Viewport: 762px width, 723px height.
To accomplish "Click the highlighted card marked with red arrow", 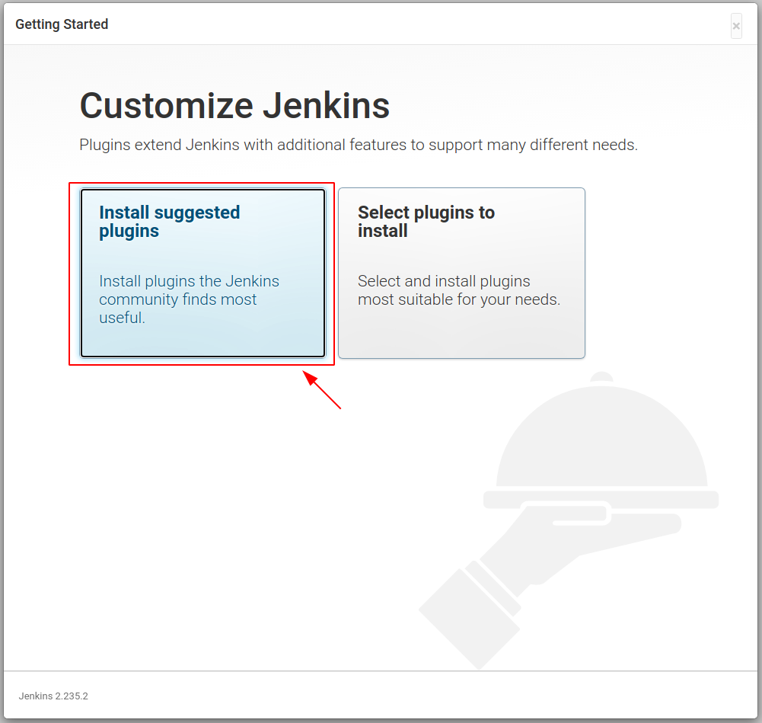I will (x=201, y=273).
